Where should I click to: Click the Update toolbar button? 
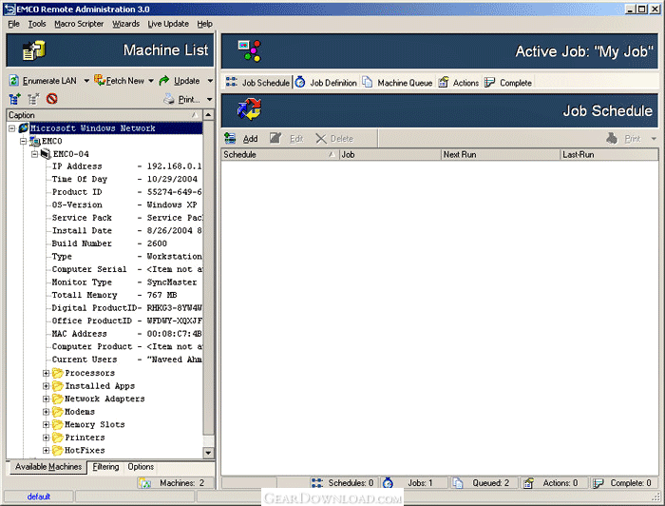point(180,81)
